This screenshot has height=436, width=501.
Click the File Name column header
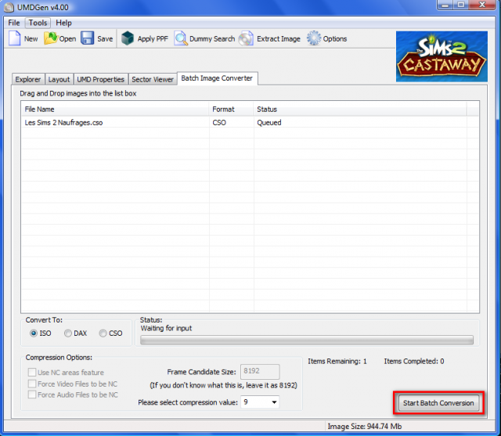click(x=115, y=110)
